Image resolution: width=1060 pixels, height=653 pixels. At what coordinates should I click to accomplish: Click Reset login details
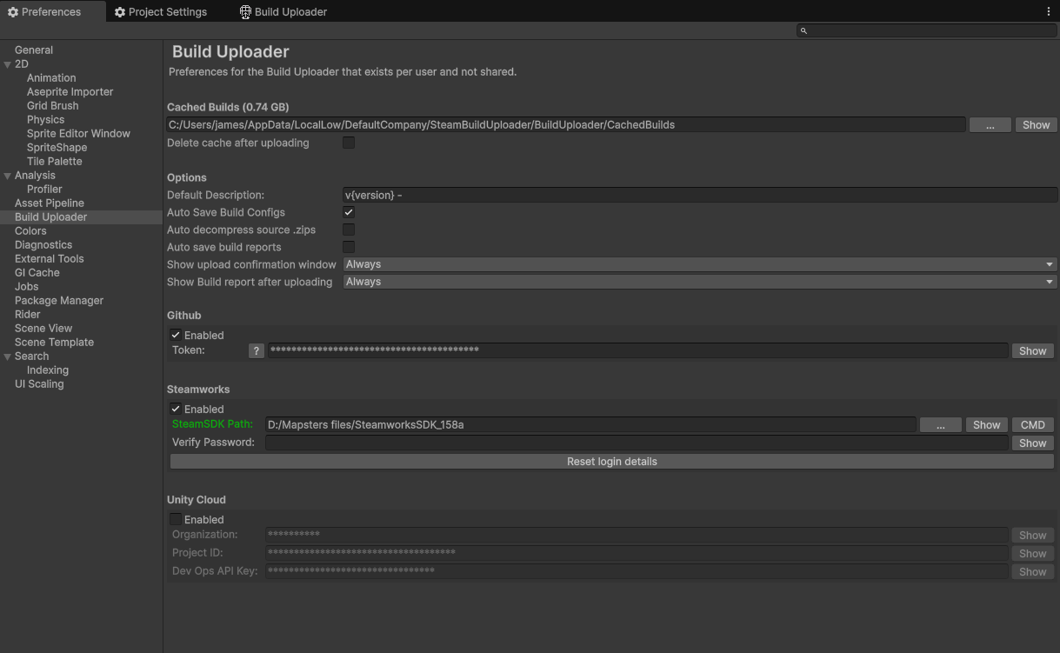(611, 461)
